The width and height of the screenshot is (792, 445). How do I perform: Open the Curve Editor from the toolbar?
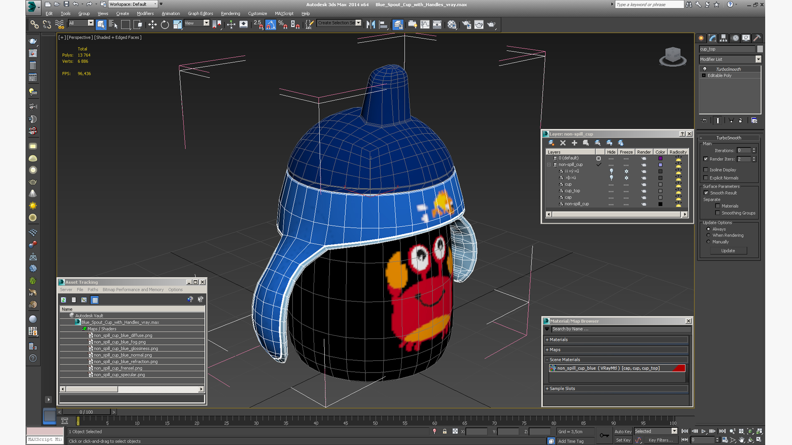(425, 25)
